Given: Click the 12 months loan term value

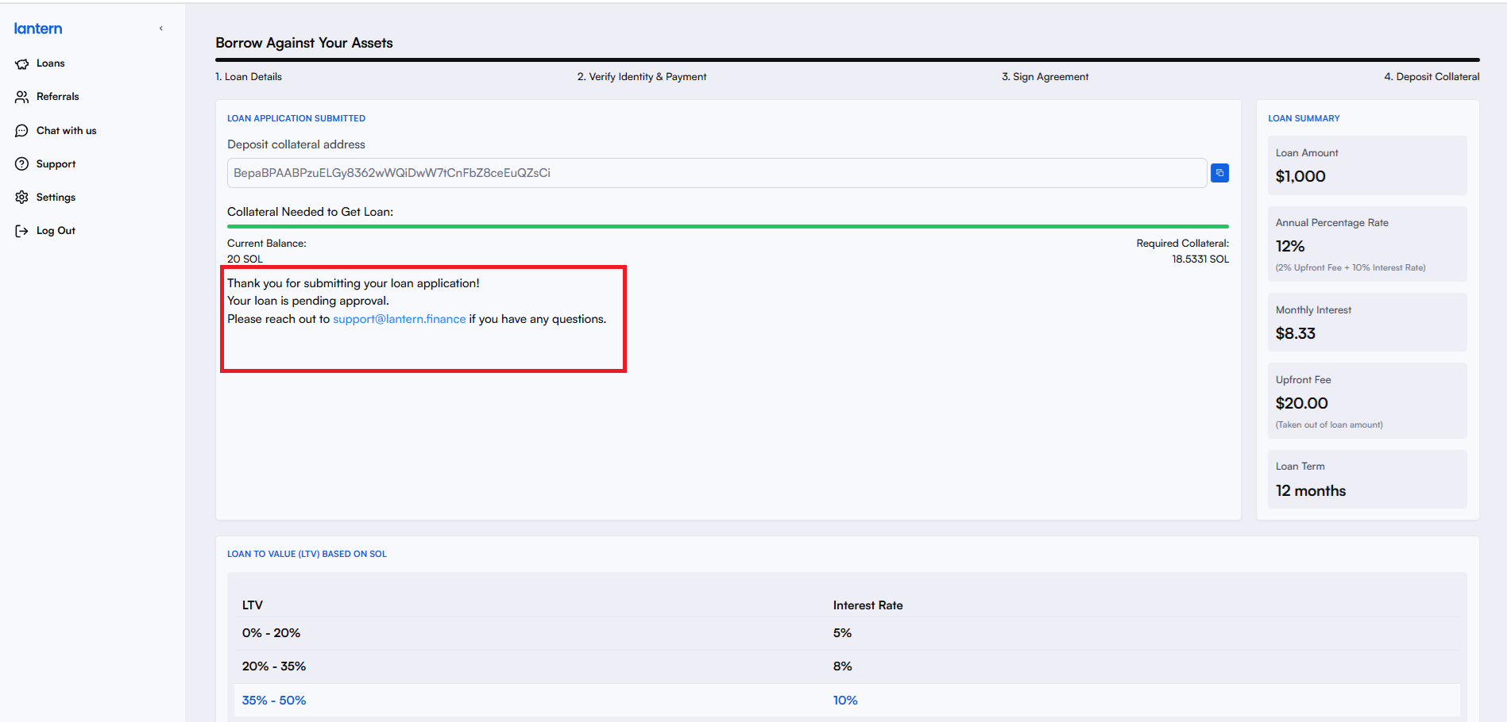Looking at the screenshot, I should click(1311, 490).
